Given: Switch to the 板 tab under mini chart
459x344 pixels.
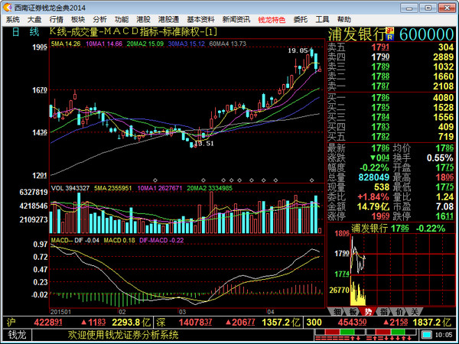Looking at the screenshot, I should 353,312.
